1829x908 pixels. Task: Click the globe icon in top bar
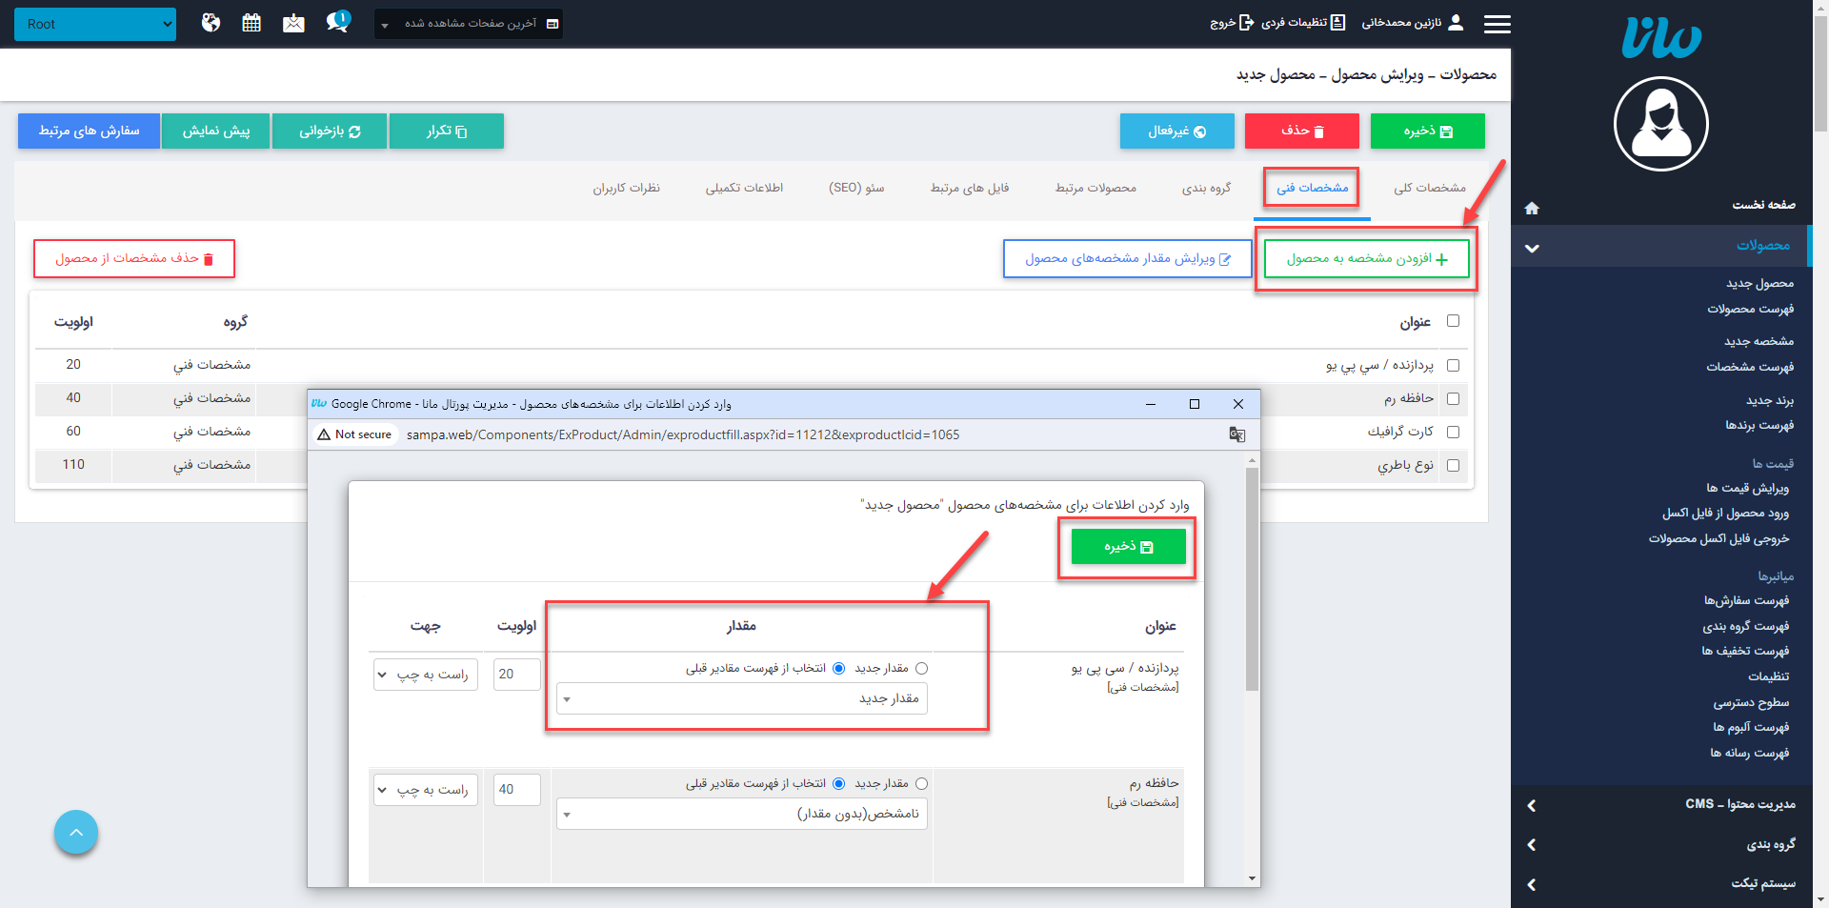[x=211, y=23]
